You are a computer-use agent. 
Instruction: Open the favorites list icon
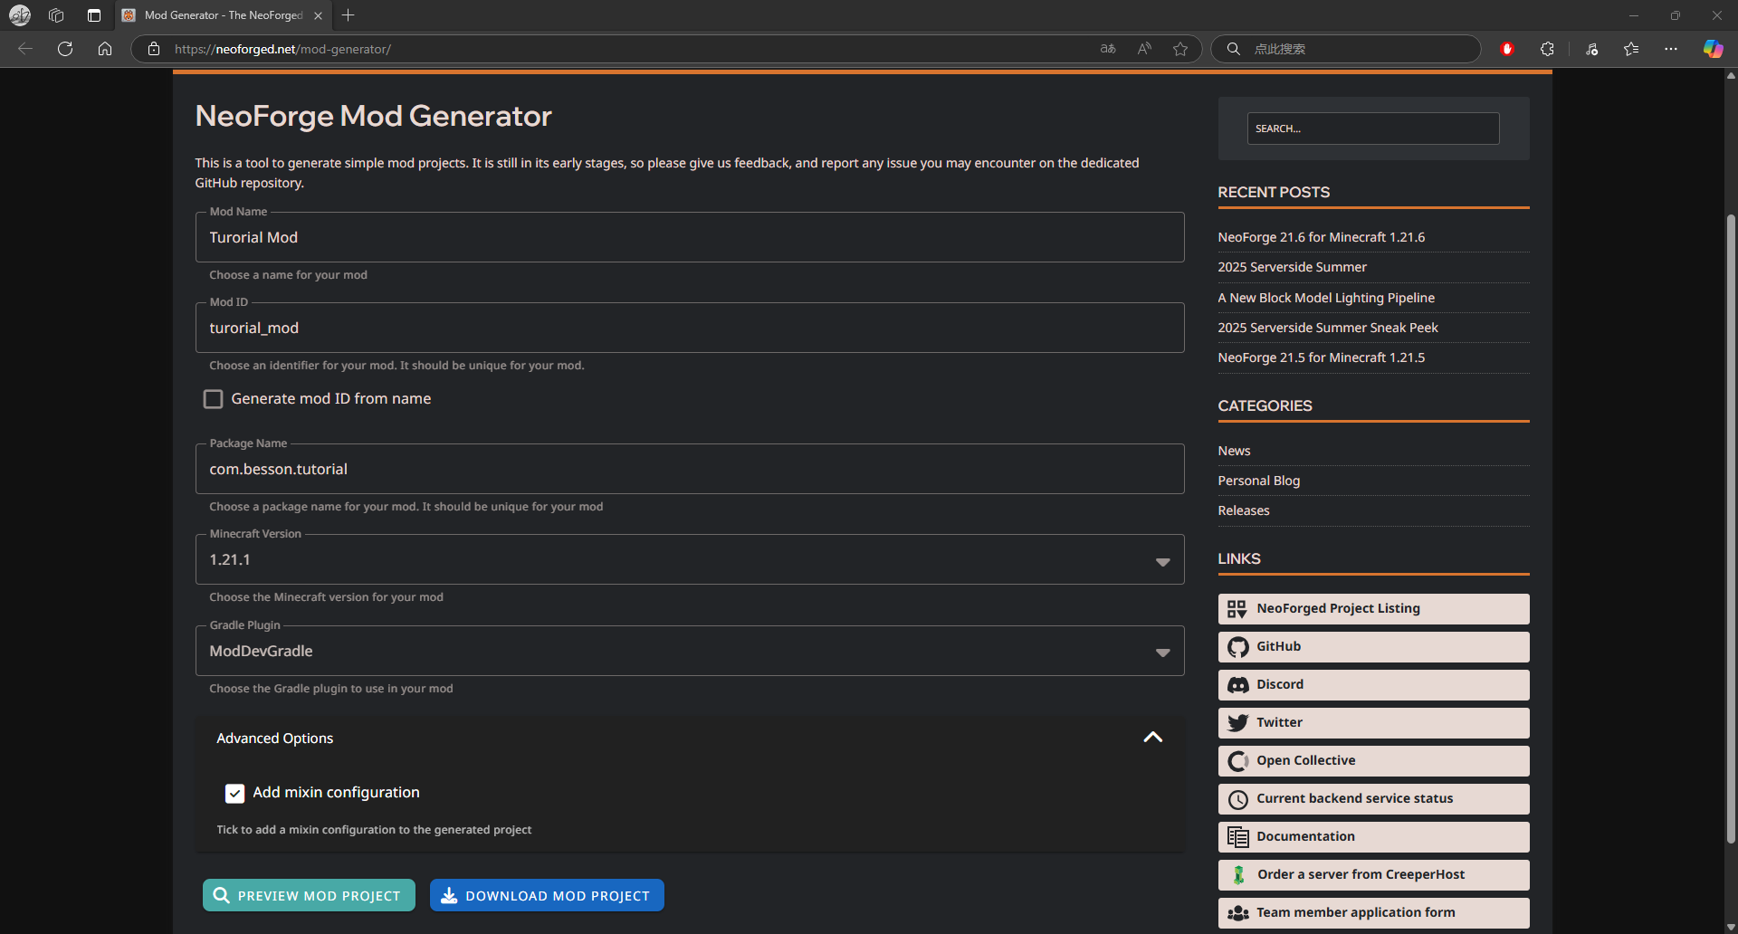coord(1631,49)
